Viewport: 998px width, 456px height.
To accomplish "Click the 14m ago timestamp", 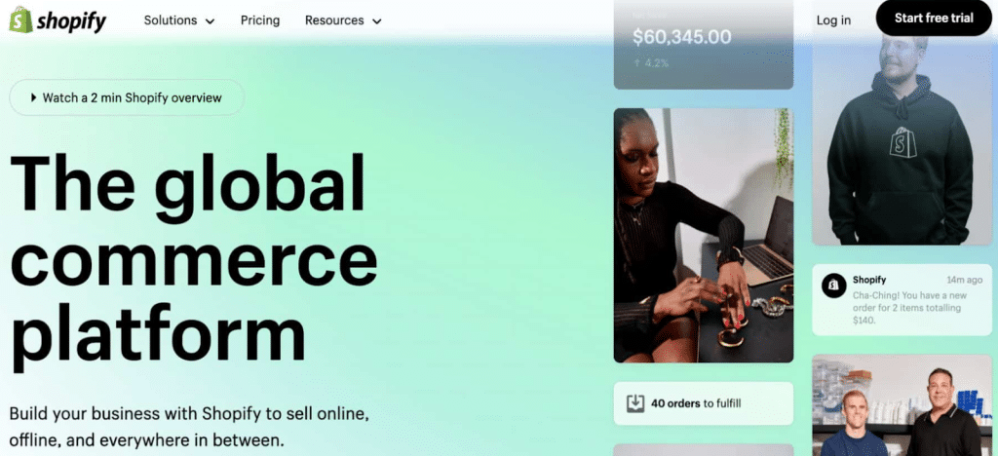I will pyautogui.click(x=964, y=280).
